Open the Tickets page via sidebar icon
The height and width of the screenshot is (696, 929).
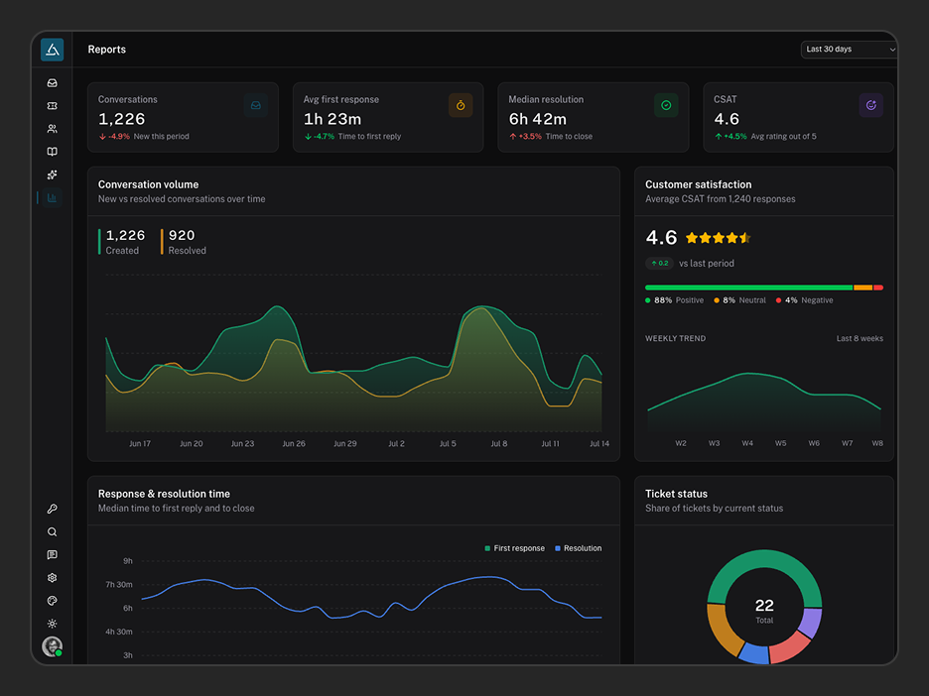(53, 106)
